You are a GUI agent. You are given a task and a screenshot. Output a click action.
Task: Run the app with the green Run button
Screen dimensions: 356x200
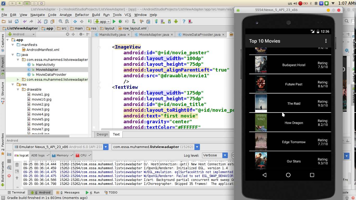(x=114, y=21)
